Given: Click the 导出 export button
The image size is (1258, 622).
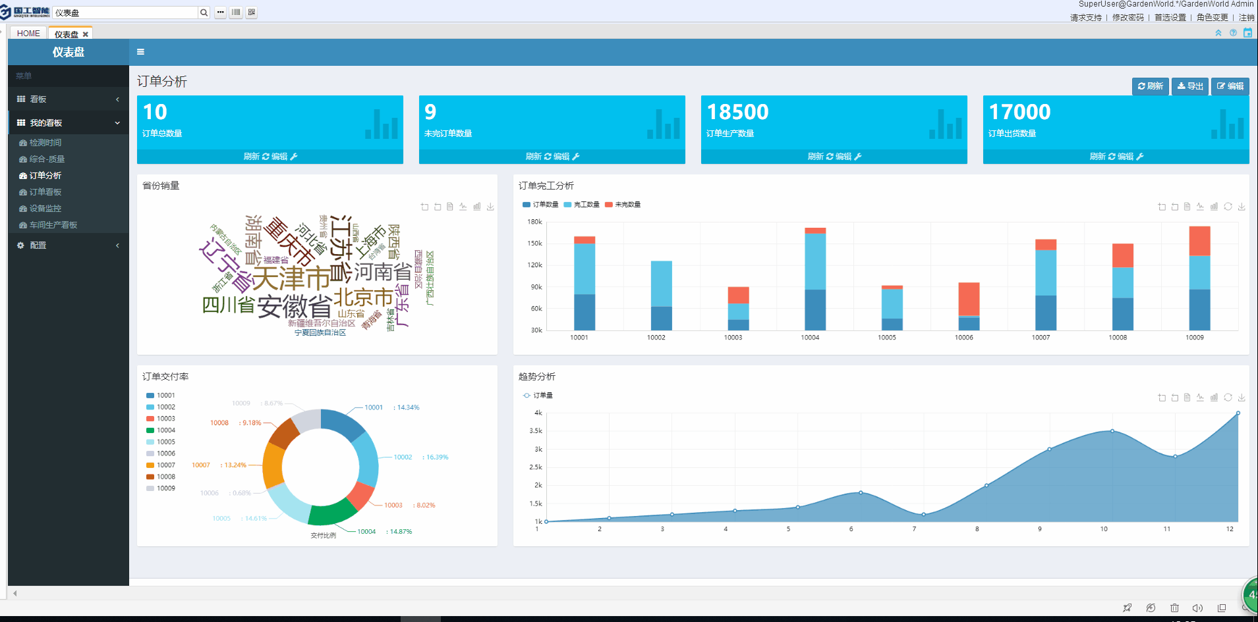Looking at the screenshot, I should point(1189,86).
